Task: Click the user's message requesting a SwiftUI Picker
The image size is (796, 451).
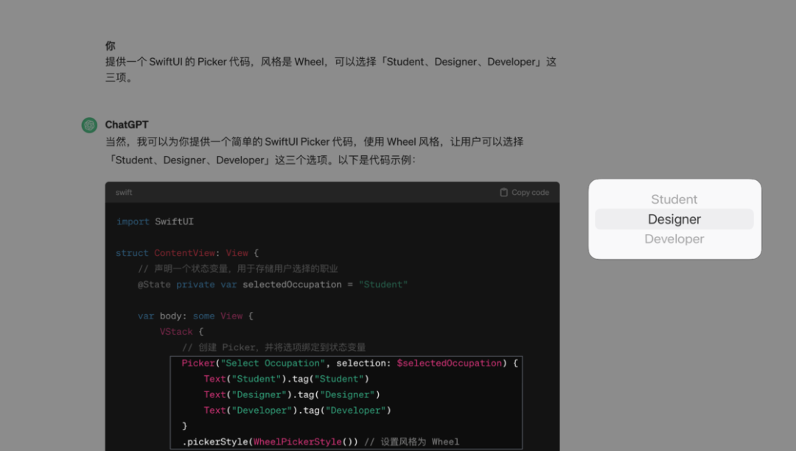Action: [x=331, y=69]
